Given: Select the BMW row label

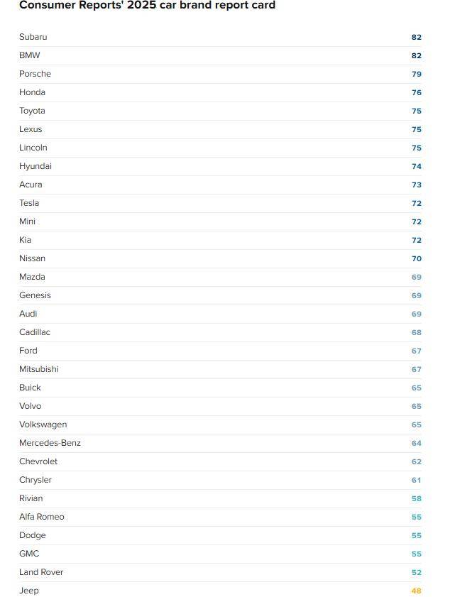Looking at the screenshot, I should [30, 55].
